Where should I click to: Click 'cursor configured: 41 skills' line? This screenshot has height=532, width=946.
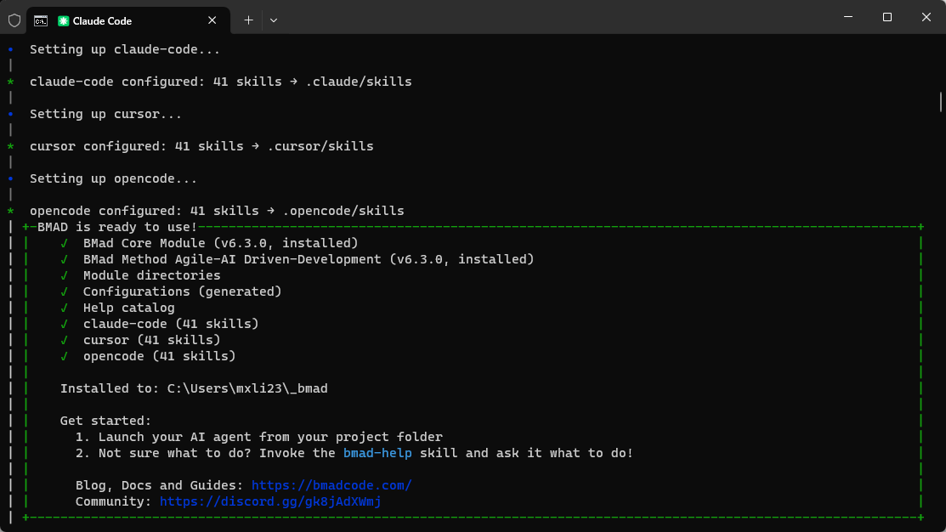pos(201,146)
